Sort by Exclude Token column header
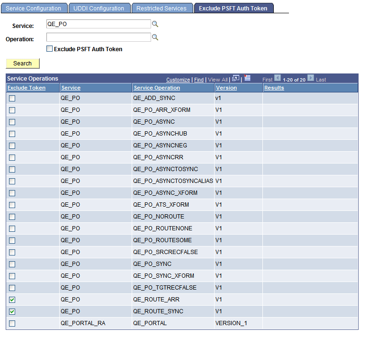Viewport: 369px width, 337px height. click(x=27, y=88)
